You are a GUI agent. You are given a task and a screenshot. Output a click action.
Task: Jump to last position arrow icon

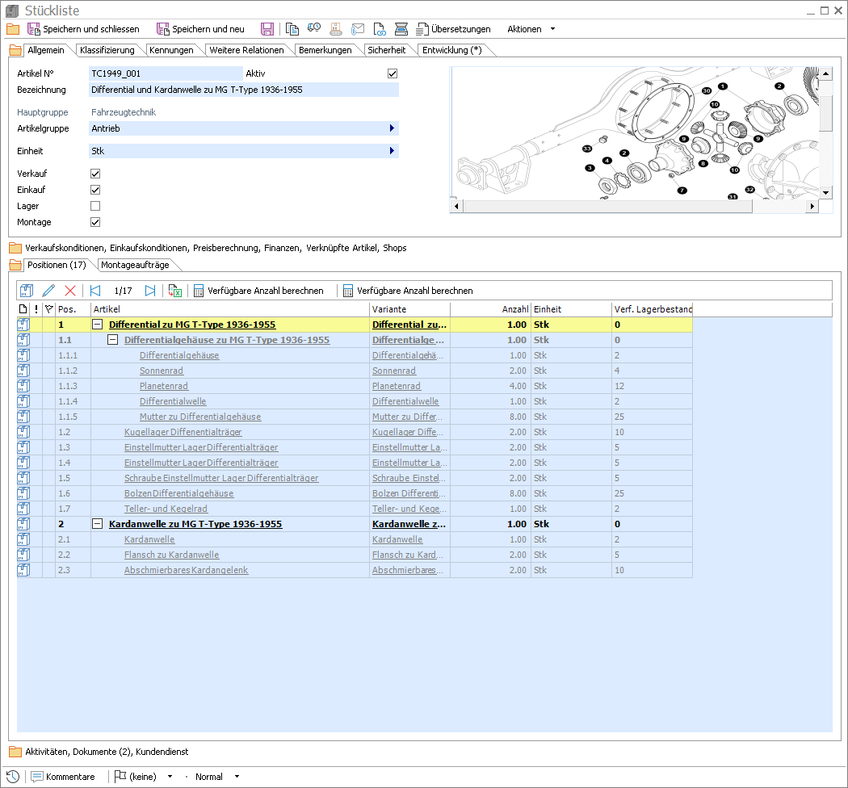pos(150,291)
